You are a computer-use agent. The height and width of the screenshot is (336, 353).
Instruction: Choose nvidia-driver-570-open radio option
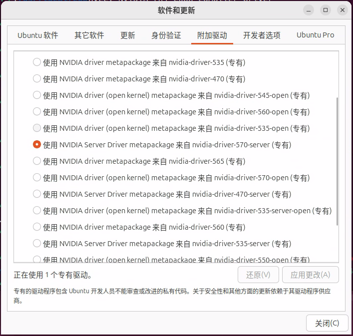point(36,177)
